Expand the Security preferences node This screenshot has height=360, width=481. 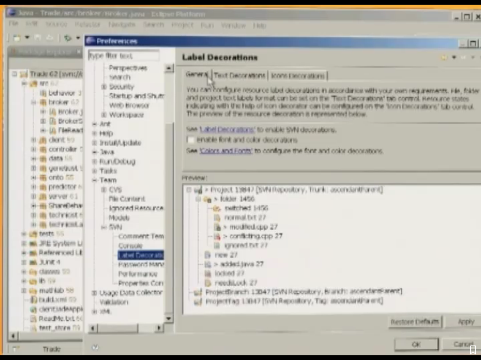[104, 87]
